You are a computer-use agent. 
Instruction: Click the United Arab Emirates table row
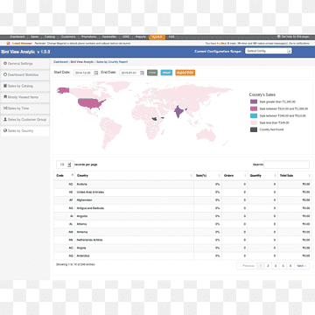183,192
